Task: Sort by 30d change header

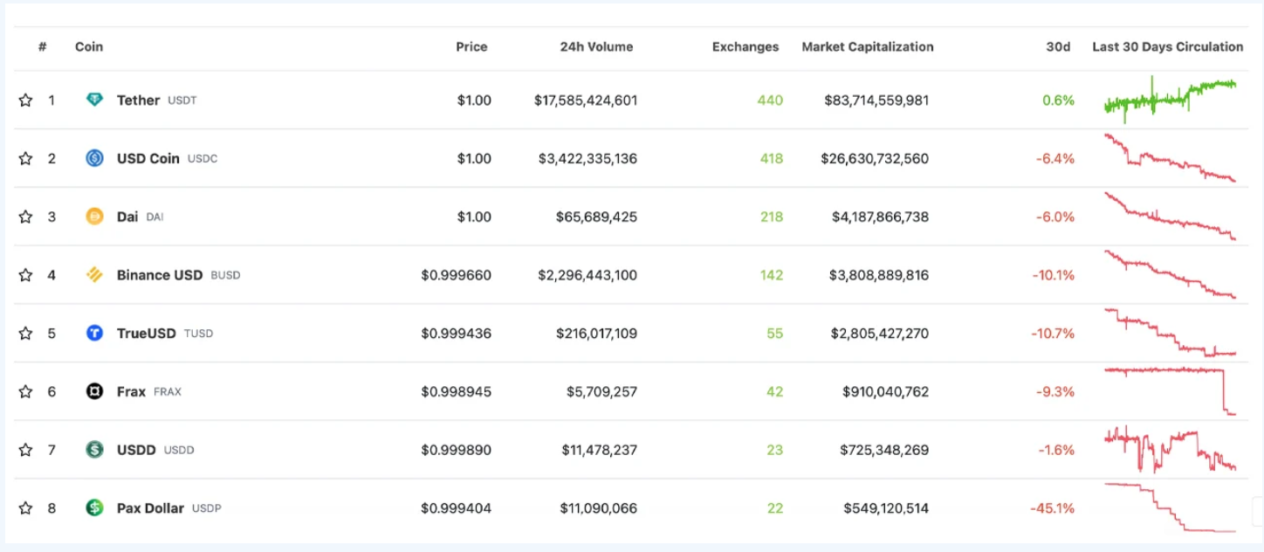Action: tap(1058, 47)
